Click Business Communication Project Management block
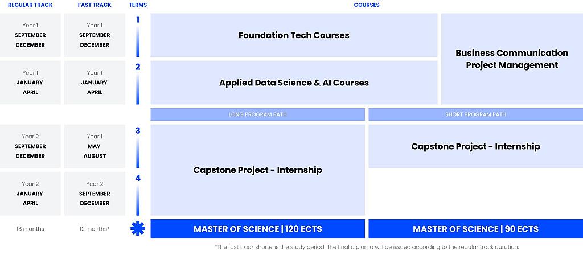This screenshot has height=255, width=583. point(511,59)
